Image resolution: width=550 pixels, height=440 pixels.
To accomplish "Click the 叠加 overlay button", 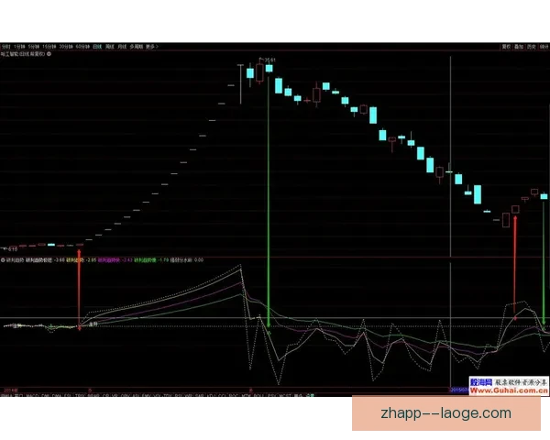I will [x=519, y=47].
